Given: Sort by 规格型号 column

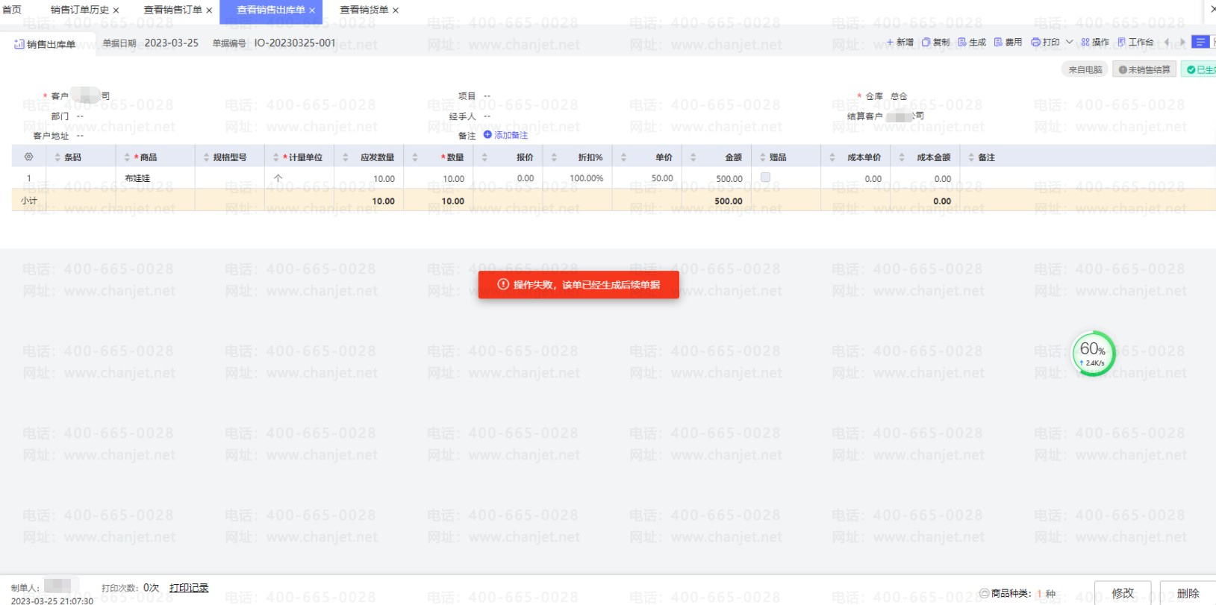Looking at the screenshot, I should (206, 157).
